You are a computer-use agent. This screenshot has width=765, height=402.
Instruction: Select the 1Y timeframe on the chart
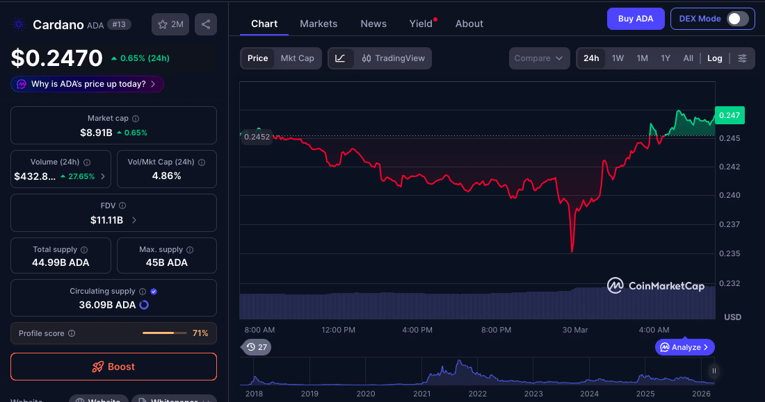[663, 58]
